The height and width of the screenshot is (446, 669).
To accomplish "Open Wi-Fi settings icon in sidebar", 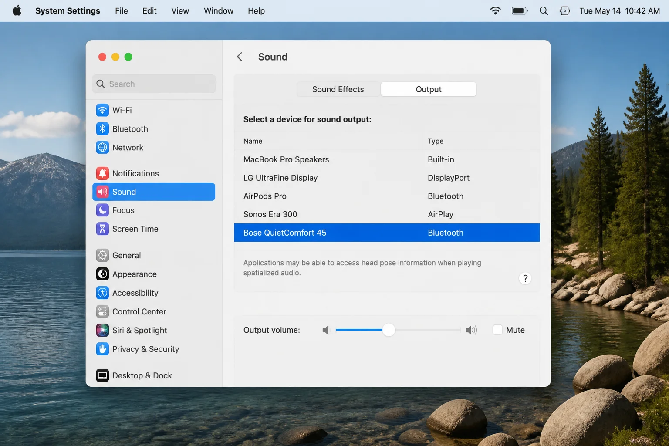I will [102, 110].
